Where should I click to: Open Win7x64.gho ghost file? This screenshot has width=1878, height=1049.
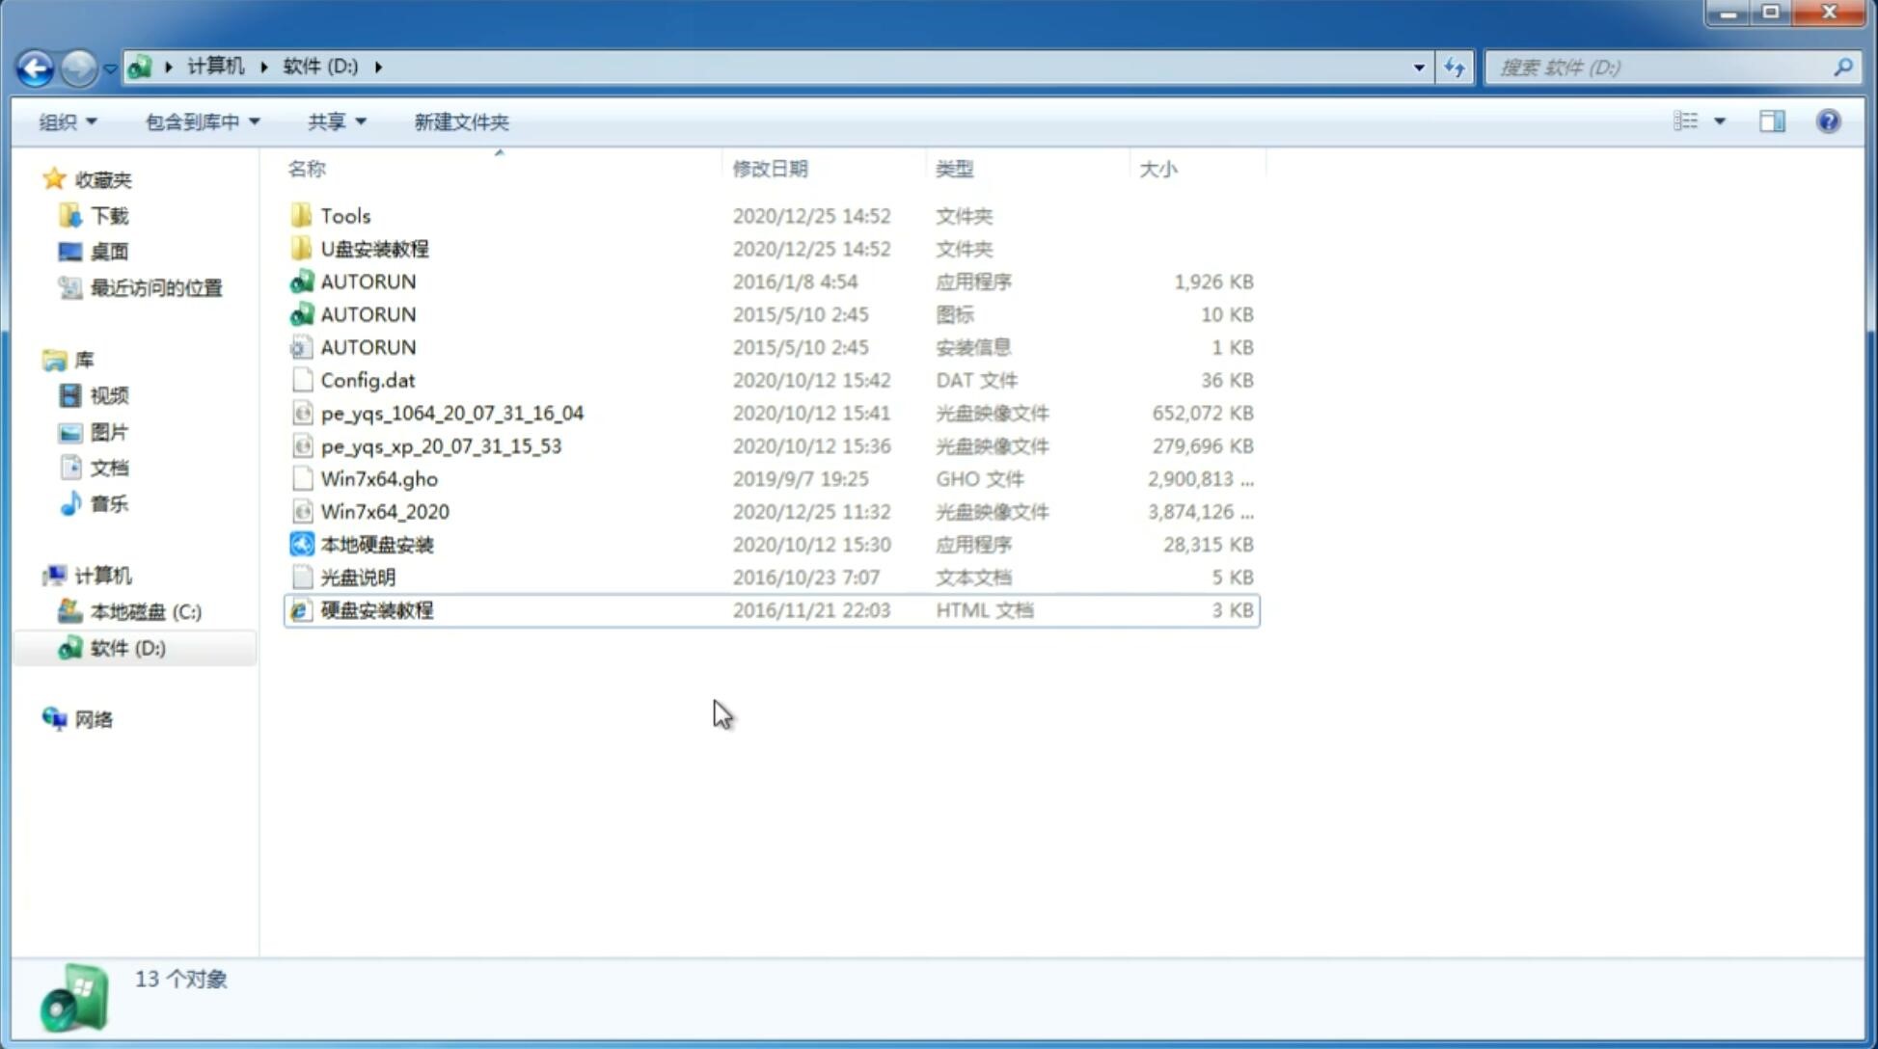[379, 478]
